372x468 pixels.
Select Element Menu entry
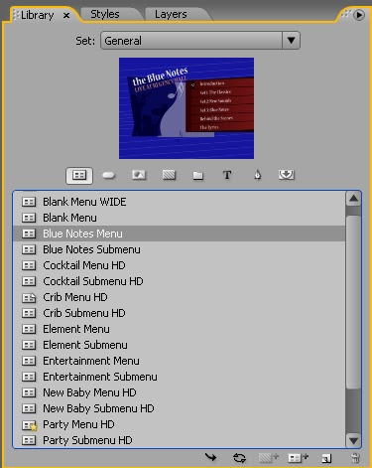(x=180, y=329)
